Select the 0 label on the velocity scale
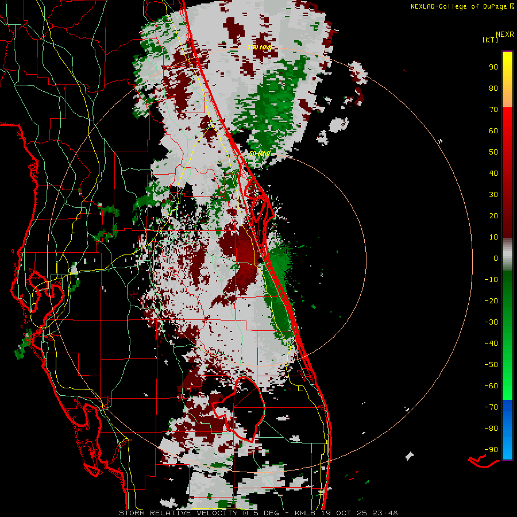The image size is (517, 517). [x=496, y=258]
